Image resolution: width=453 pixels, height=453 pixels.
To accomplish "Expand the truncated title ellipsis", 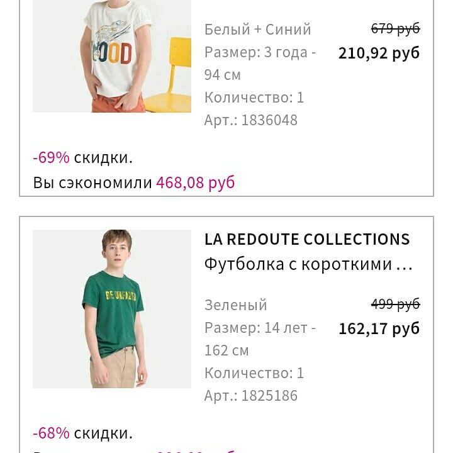I will tap(405, 265).
